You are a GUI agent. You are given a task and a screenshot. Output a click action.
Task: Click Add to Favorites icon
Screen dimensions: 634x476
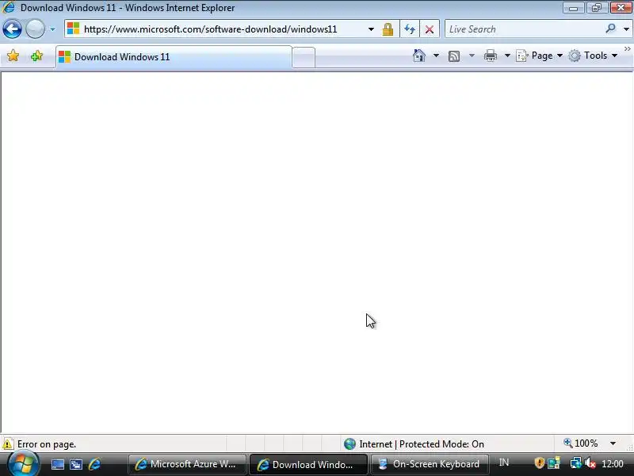pos(36,56)
